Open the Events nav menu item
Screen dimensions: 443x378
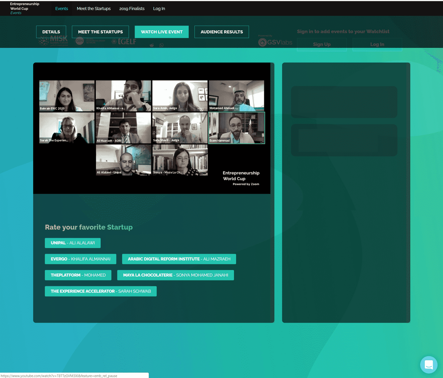point(62,9)
